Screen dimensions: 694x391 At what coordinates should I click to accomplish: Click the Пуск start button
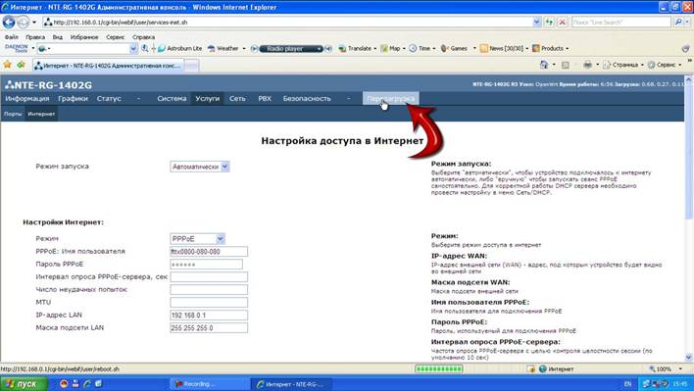point(24,384)
